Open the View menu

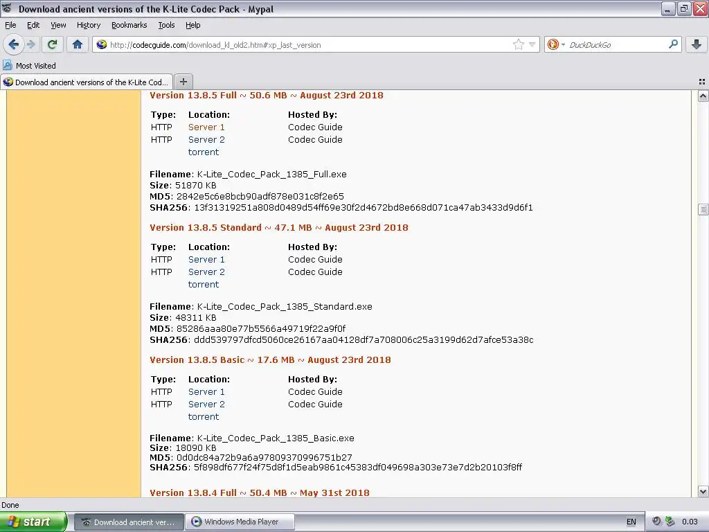point(58,25)
